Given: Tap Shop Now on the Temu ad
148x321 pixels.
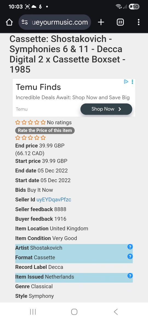Looking at the screenshot, I should pyautogui.click(x=106, y=109).
